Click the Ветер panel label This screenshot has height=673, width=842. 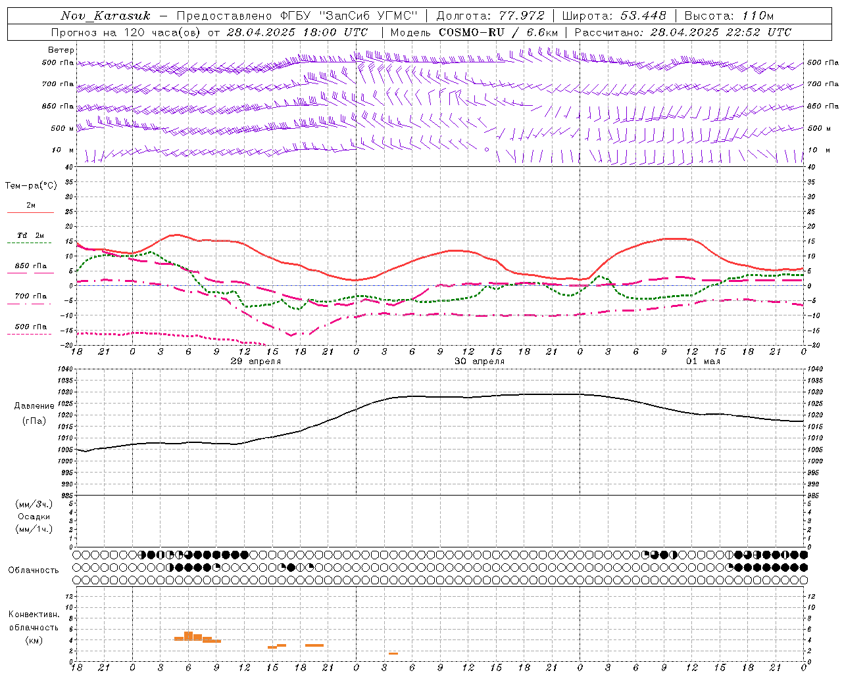61,50
